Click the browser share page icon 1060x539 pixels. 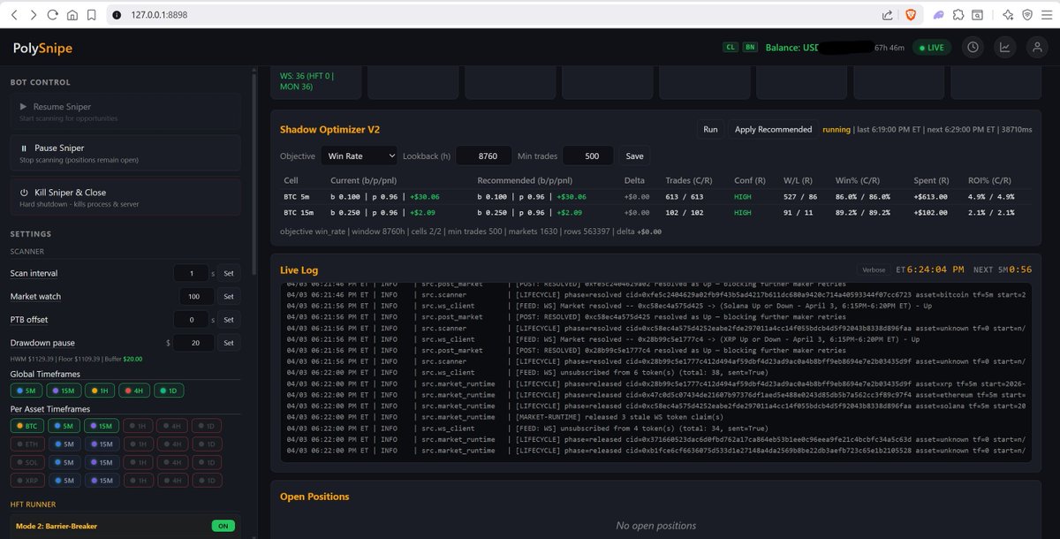point(887,15)
